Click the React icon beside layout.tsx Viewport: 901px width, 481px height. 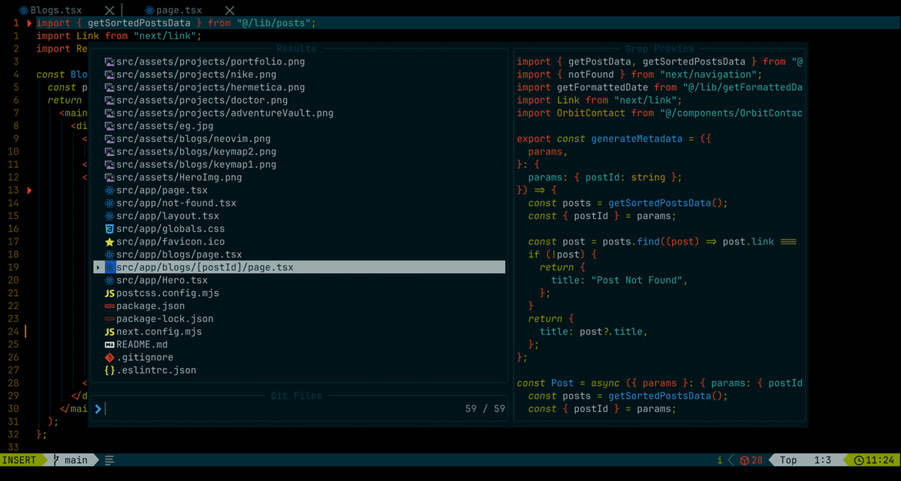(x=110, y=216)
